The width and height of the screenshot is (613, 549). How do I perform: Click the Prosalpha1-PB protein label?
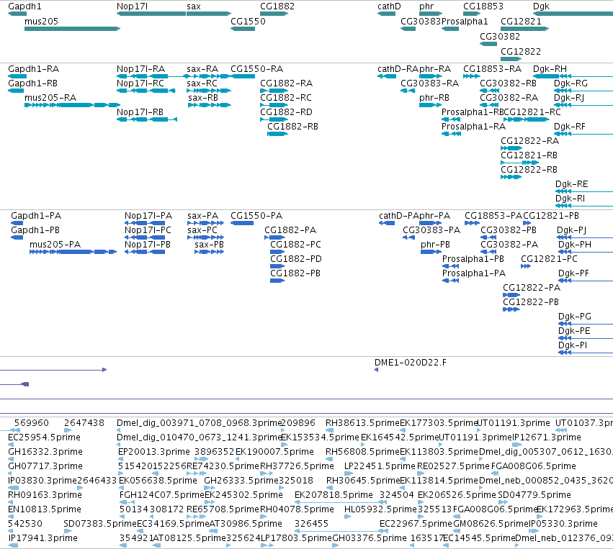point(473,259)
